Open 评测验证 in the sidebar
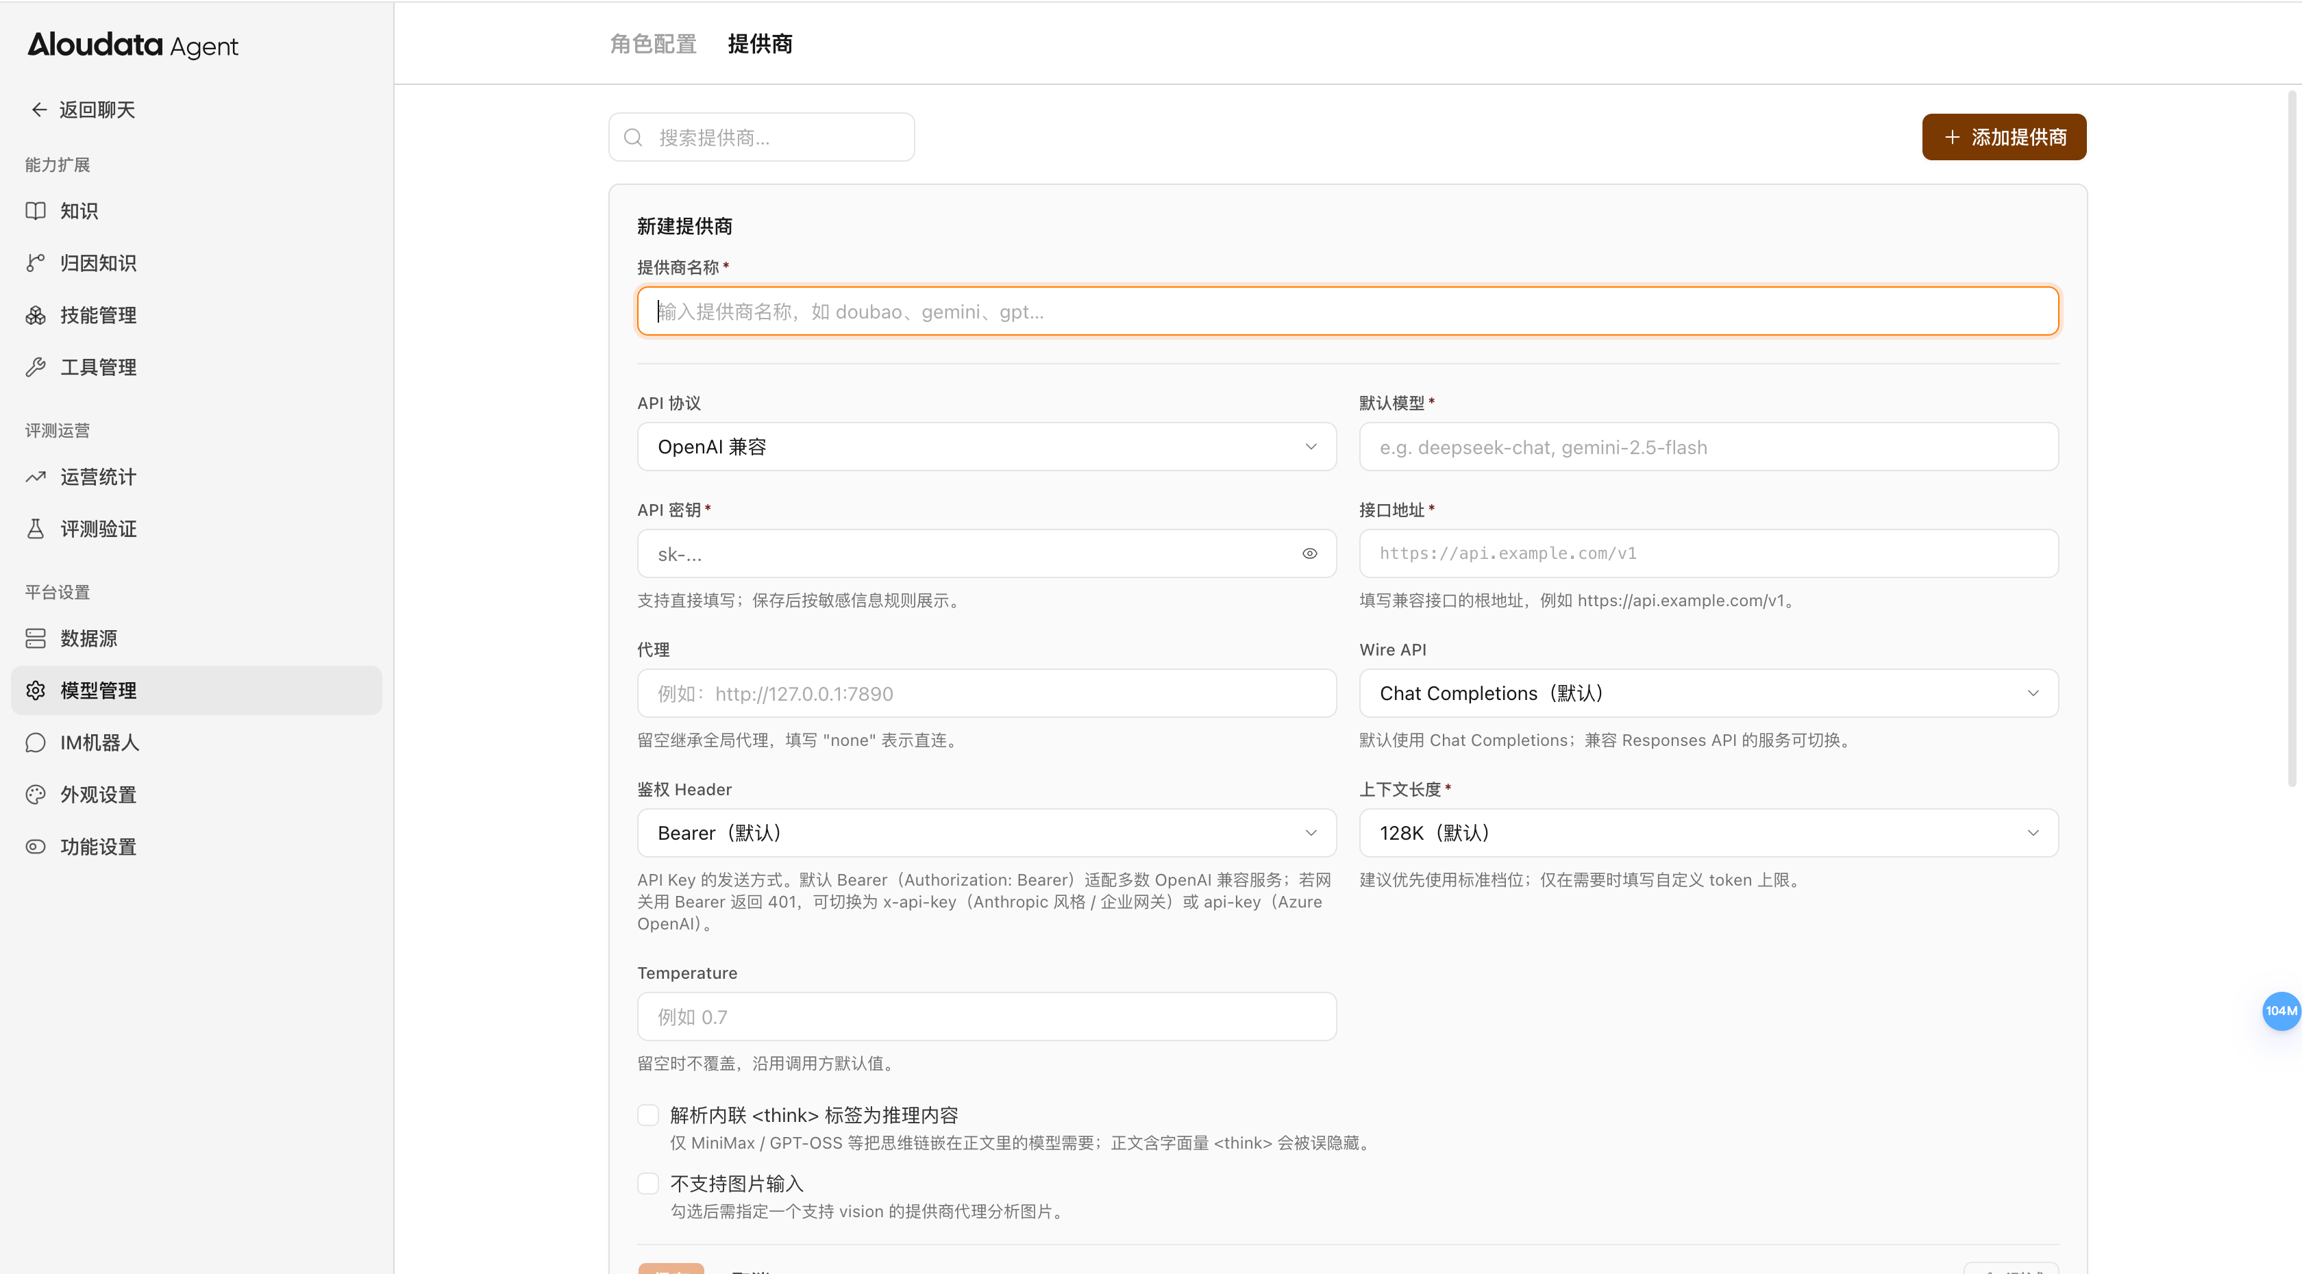 (197, 529)
